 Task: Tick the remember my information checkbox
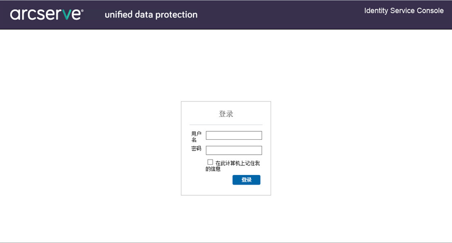pos(210,162)
